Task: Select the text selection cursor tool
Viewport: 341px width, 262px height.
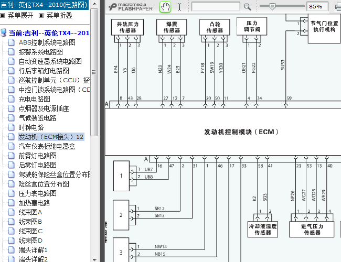Action: [x=179, y=7]
